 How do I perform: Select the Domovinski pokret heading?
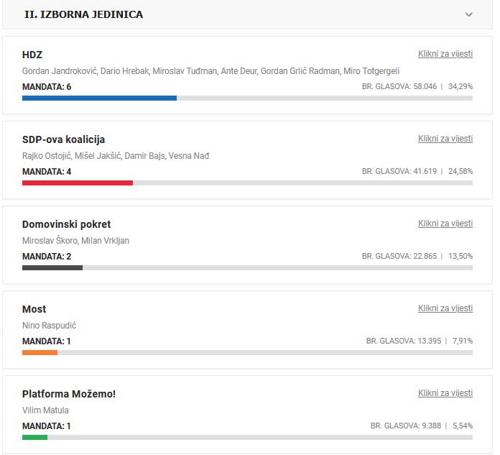point(66,224)
